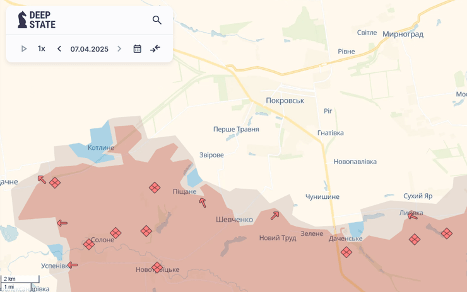
Task: Click the 07.04.2025 date label
Action: 89,48
